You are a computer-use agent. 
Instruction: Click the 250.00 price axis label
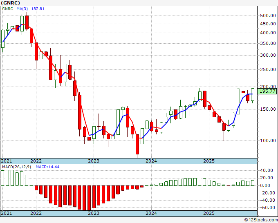coord(268,69)
